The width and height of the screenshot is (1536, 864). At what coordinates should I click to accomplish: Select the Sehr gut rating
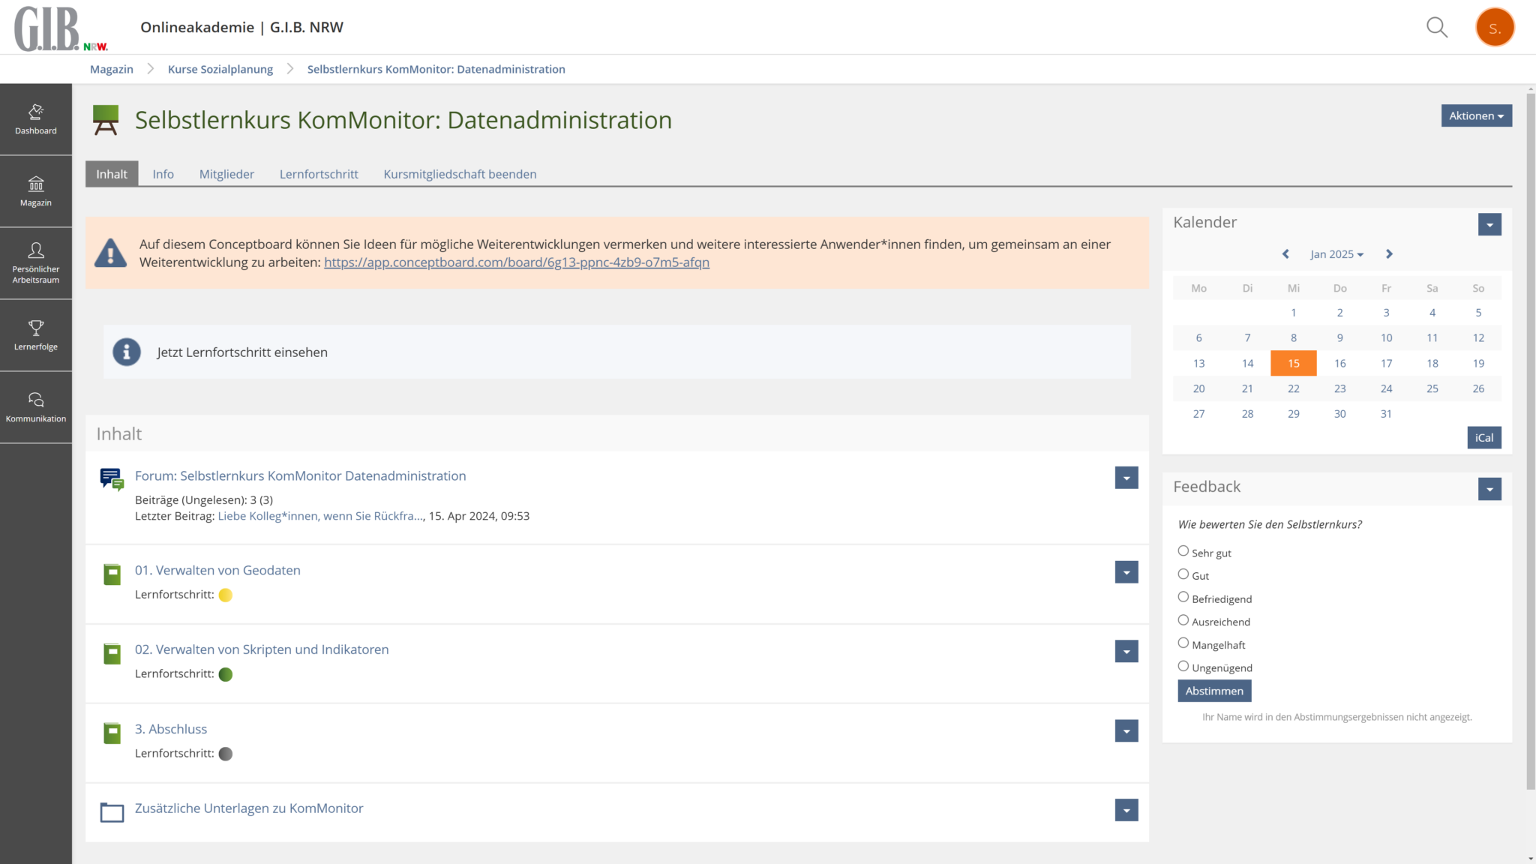click(1183, 551)
